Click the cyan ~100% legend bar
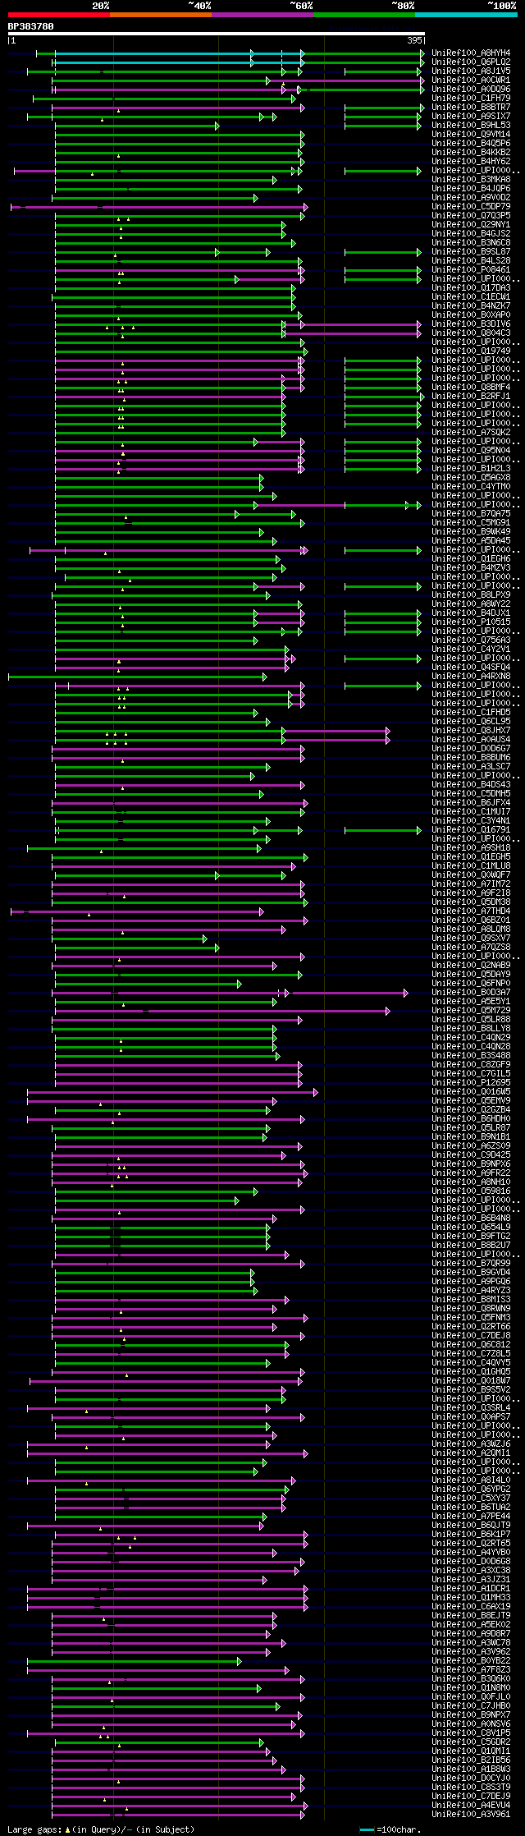The height and width of the screenshot is (1836, 525). pos(466,15)
